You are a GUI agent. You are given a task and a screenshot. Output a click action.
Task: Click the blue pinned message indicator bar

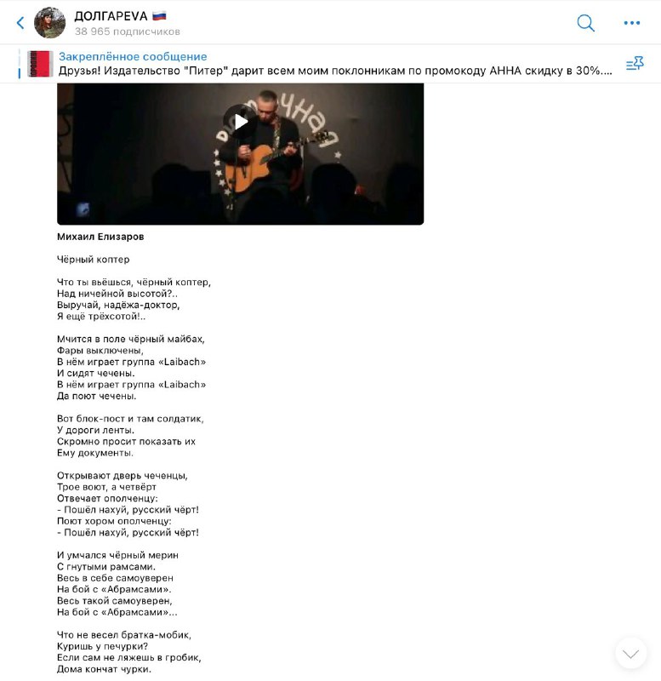point(19,64)
